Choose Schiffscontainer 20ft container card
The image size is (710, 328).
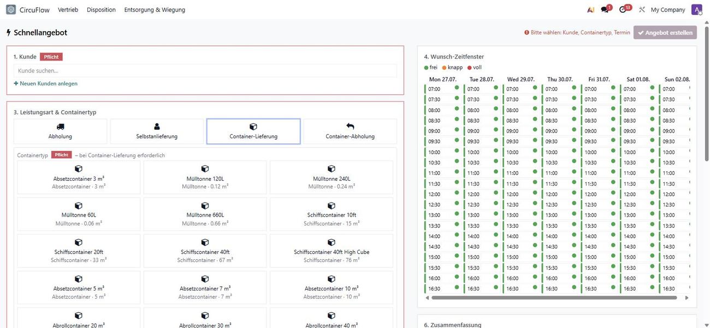coord(79,251)
